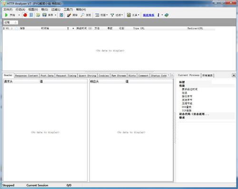
Task: Open the 过滤(L) Filter menu
Action: [x=56, y=10]
